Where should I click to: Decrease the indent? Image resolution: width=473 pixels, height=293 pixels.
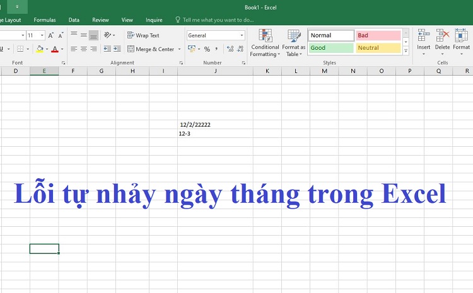coord(107,49)
